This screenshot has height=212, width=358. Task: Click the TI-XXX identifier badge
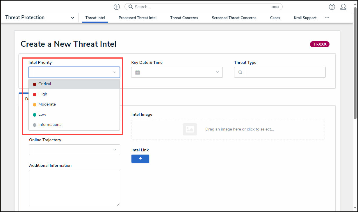click(320, 44)
